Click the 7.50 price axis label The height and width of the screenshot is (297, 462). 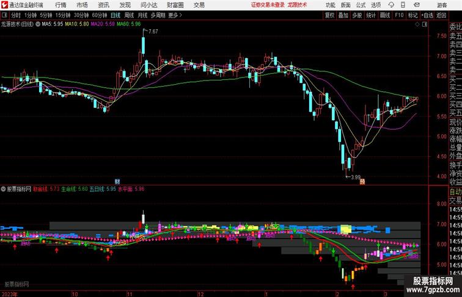(441, 36)
